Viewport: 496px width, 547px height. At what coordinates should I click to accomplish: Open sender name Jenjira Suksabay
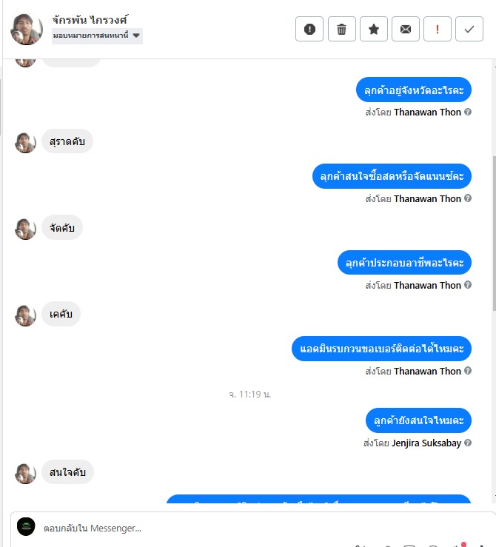click(x=426, y=443)
